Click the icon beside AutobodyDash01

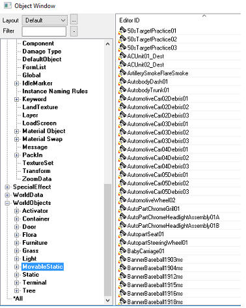click(x=122, y=82)
